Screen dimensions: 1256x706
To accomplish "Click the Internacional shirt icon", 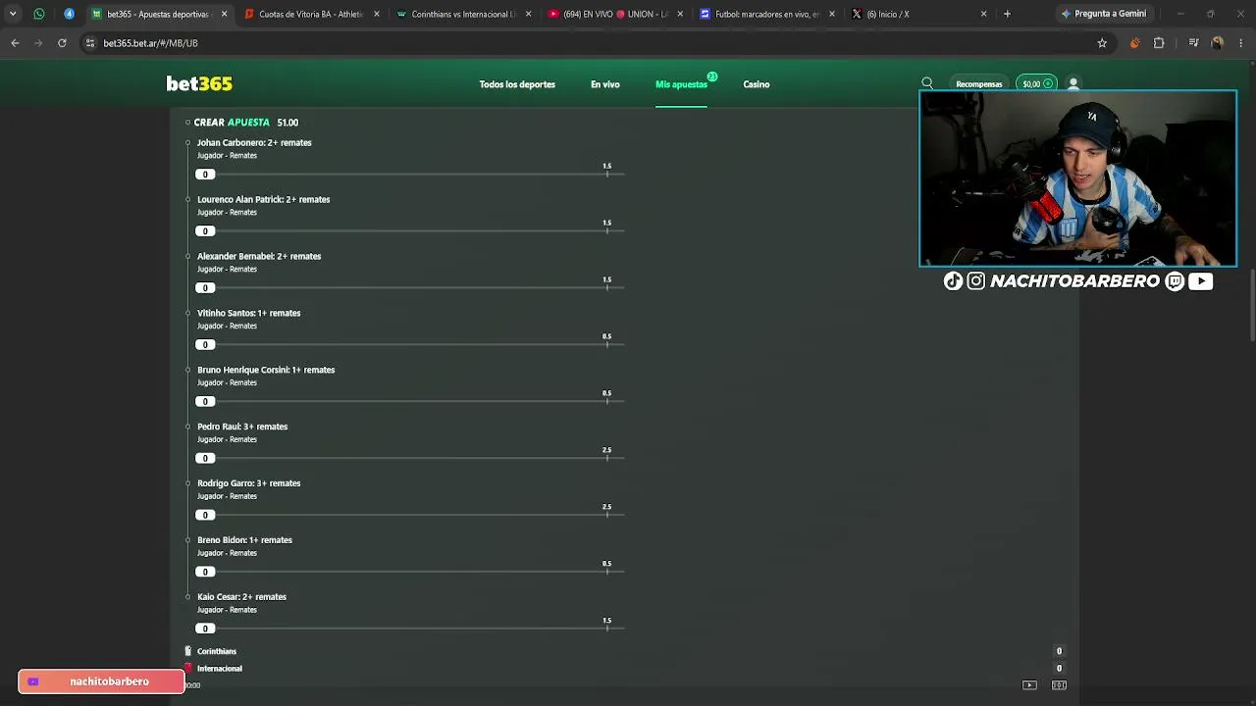I will tap(188, 669).
